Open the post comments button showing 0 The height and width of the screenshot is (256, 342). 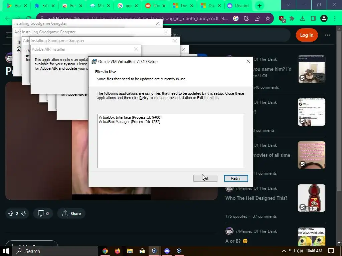coord(43,214)
